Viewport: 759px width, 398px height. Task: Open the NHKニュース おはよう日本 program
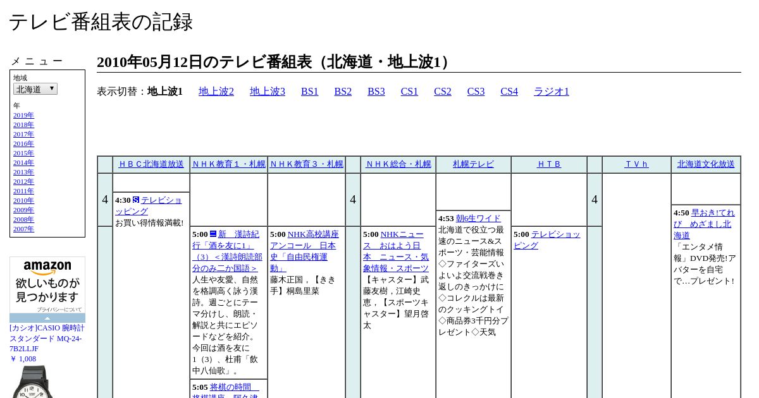point(396,251)
